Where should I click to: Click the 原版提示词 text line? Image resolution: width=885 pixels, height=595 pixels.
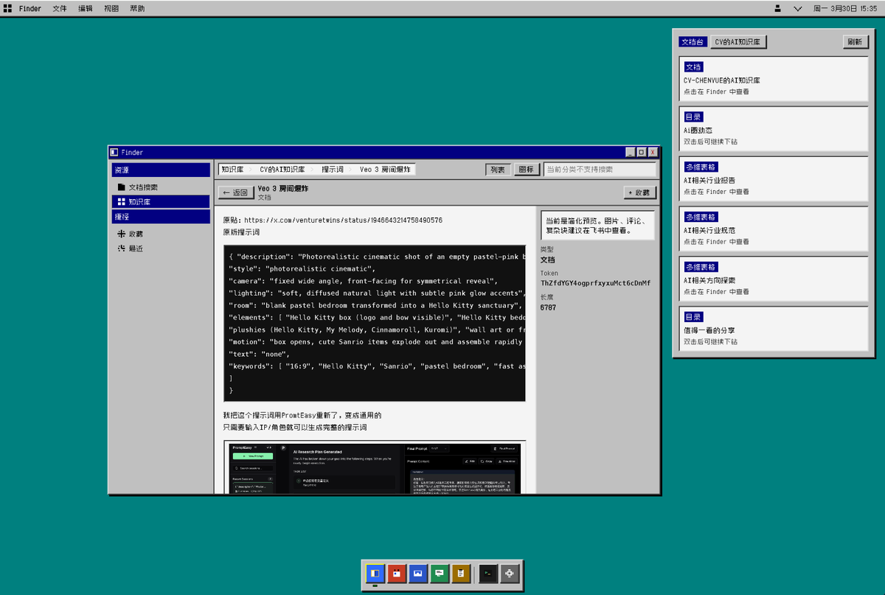point(241,232)
